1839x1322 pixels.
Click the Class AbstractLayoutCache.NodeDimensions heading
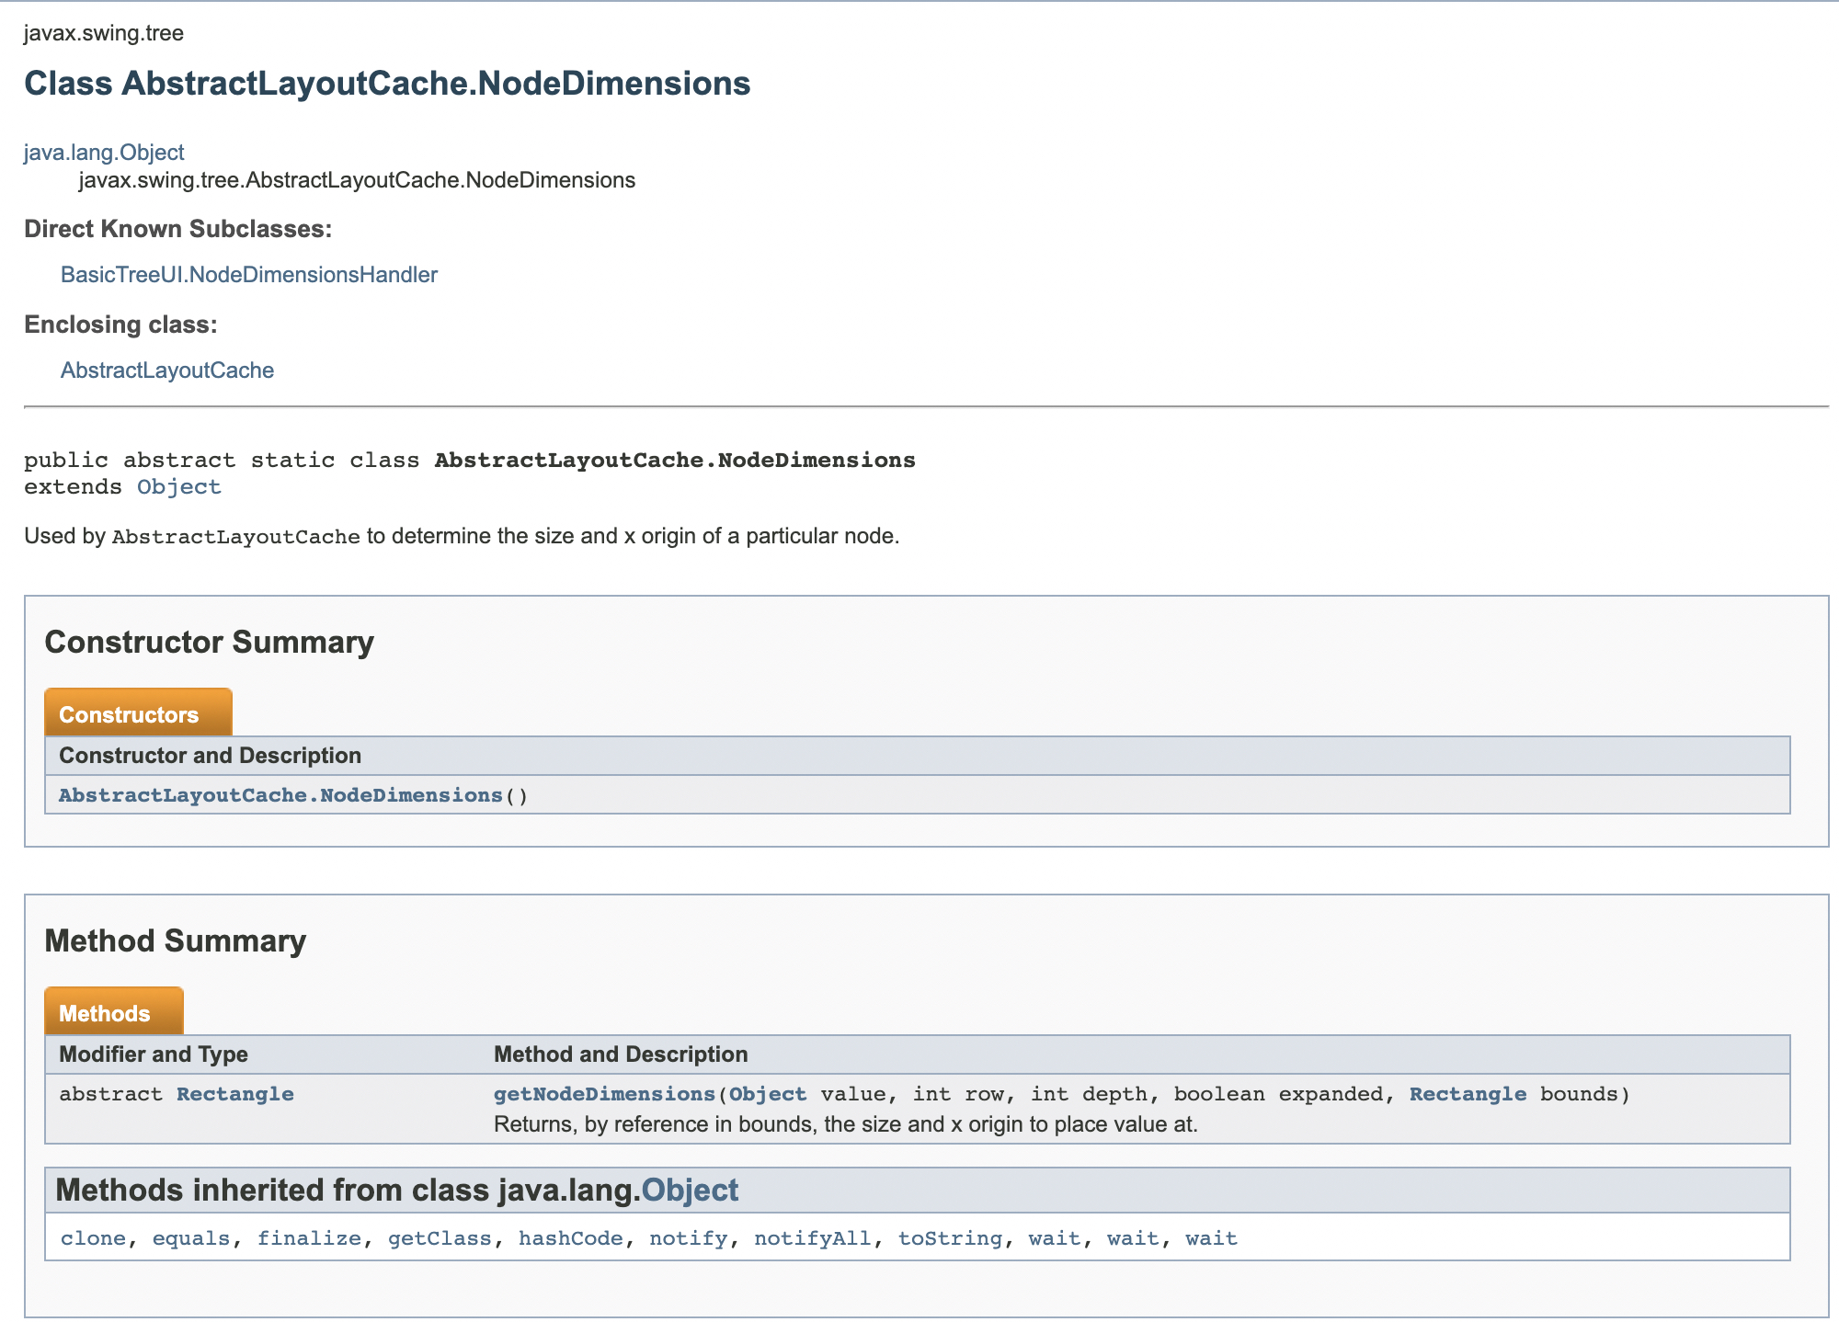[387, 84]
